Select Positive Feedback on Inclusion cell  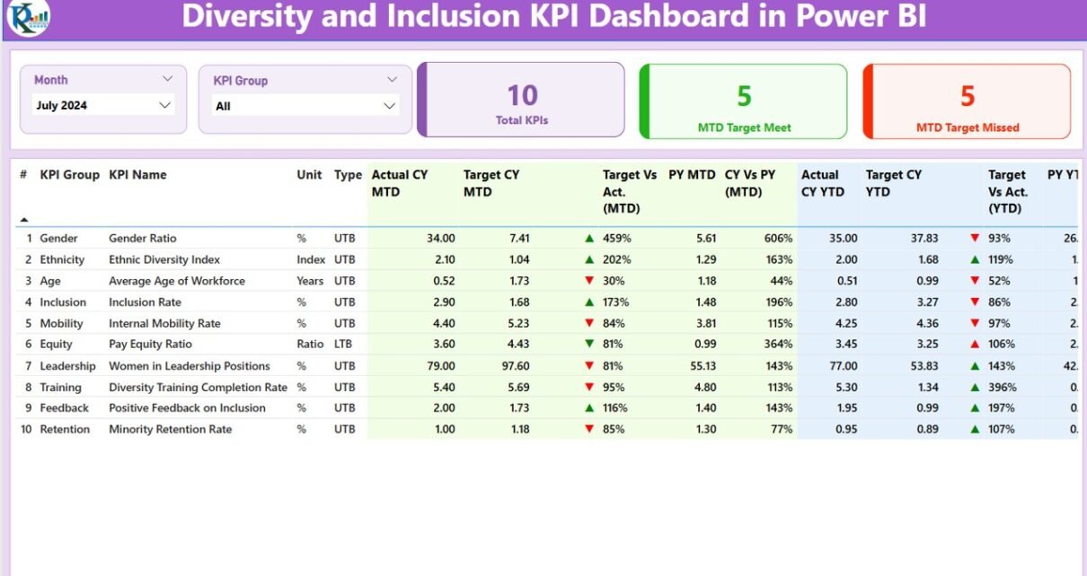coord(187,407)
